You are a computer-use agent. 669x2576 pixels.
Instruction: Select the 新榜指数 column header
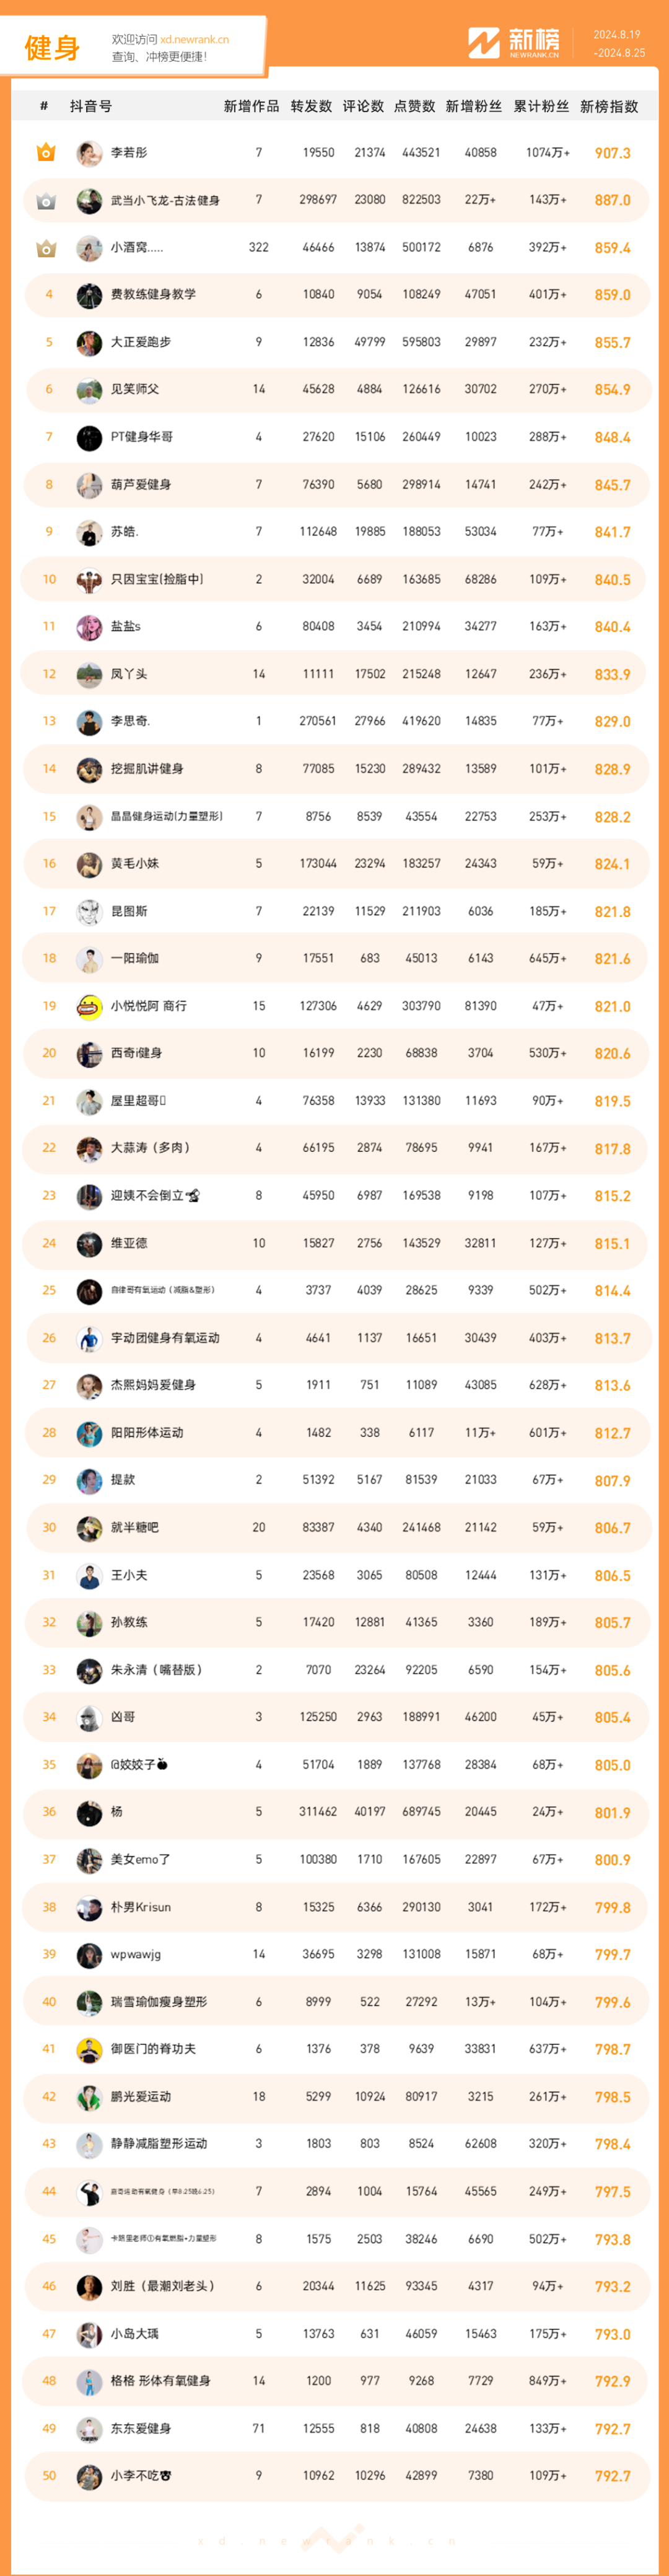(609, 106)
